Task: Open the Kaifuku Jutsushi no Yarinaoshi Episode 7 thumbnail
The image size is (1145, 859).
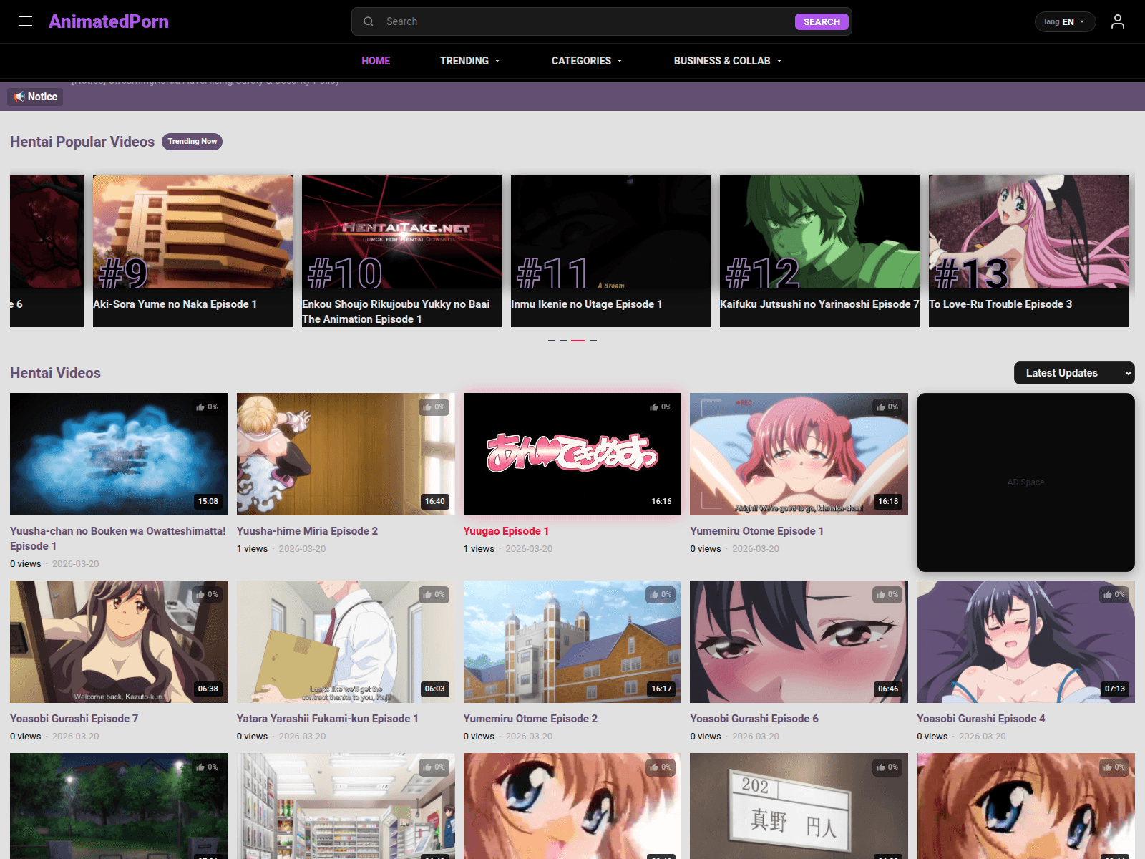Action: tap(819, 232)
